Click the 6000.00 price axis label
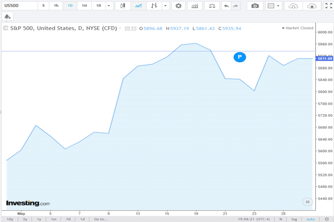The height and width of the screenshot is (222, 334). tap(325, 32)
